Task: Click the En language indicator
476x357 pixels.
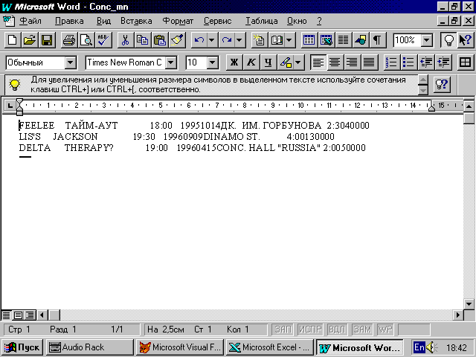Action: [419, 347]
